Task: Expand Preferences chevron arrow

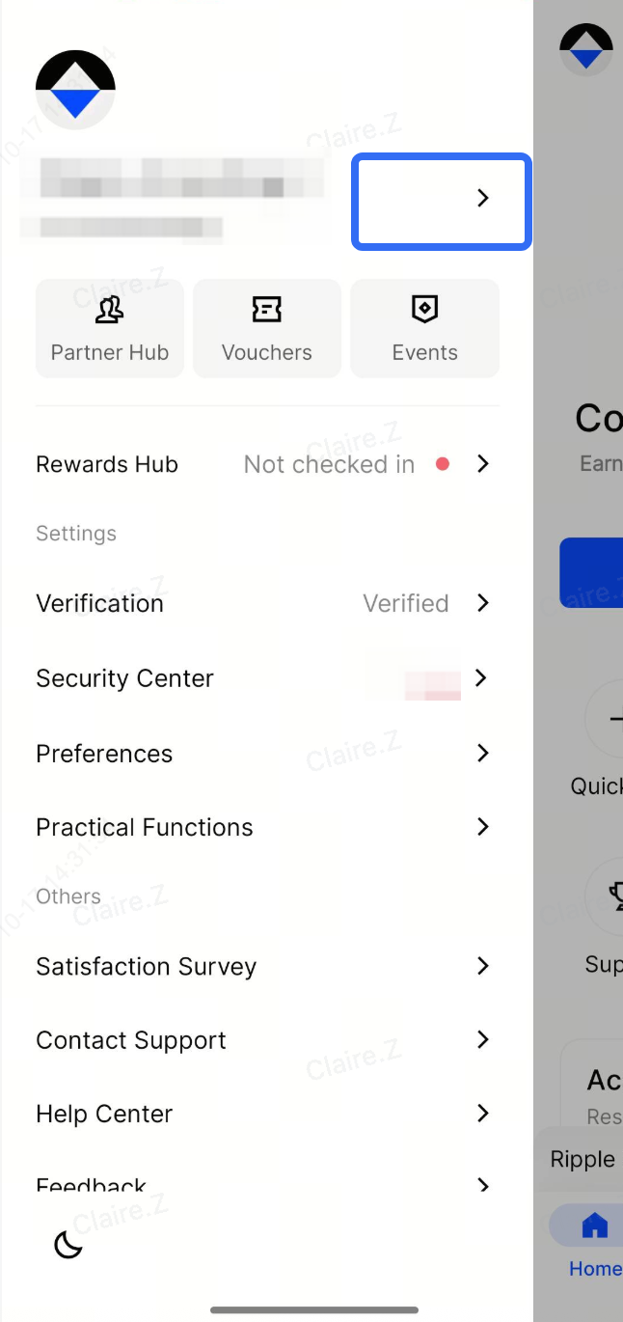Action: coord(483,754)
